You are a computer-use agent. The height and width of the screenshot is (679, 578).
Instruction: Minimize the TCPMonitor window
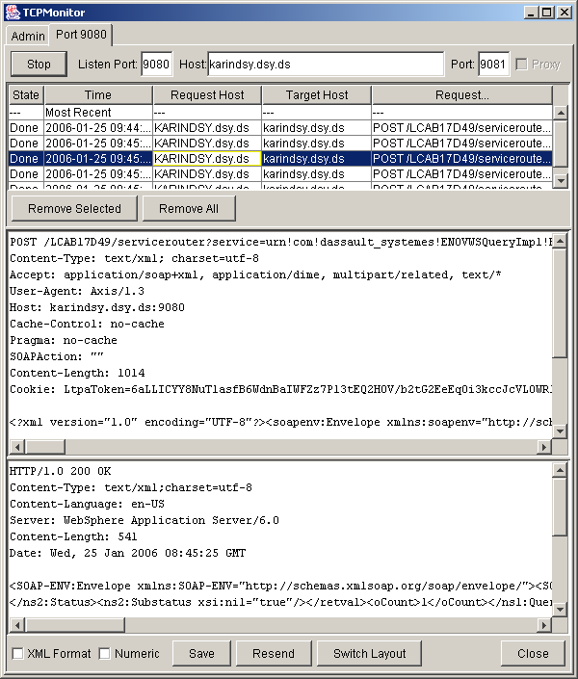[x=531, y=13]
